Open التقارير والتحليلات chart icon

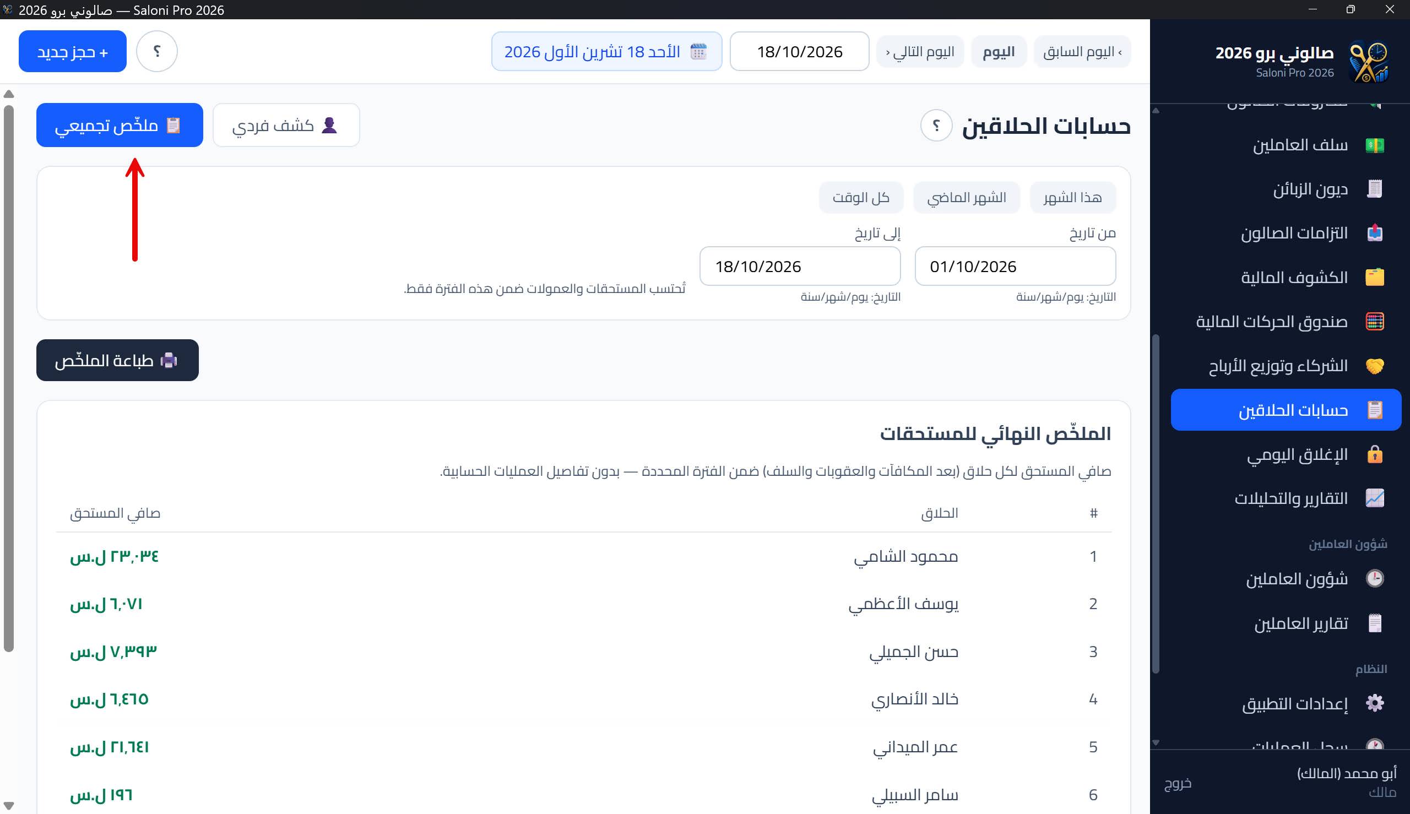coord(1374,498)
